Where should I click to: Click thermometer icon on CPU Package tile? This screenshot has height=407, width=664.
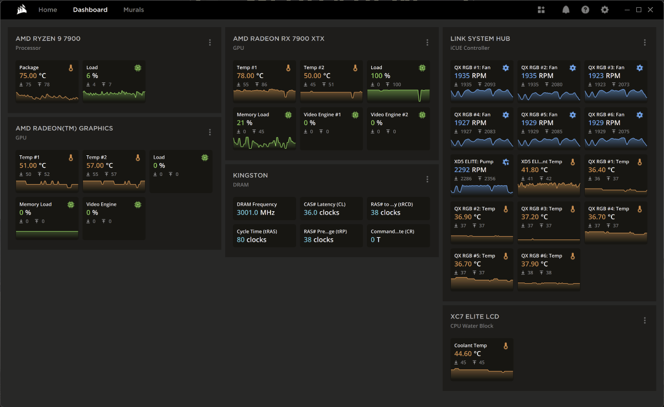coord(71,67)
